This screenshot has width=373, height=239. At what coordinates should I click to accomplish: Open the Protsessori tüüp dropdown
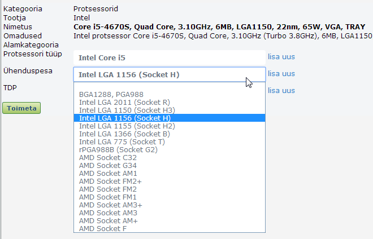tap(170, 57)
